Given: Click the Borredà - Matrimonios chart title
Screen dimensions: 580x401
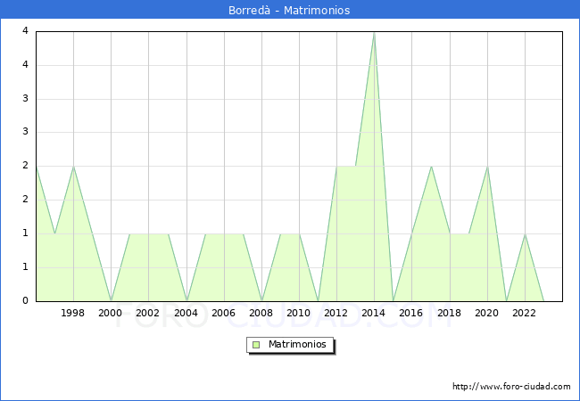Looking at the screenshot, I should 290,10.
